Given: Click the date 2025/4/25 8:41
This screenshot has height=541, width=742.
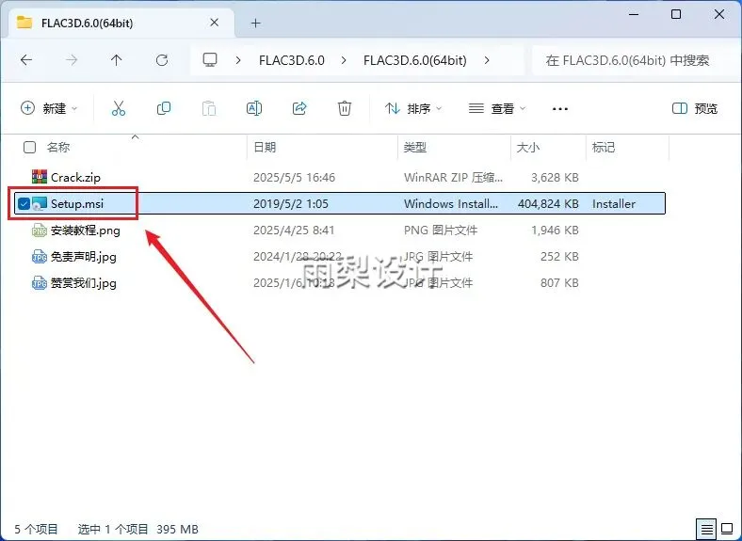Looking at the screenshot, I should 294,231.
